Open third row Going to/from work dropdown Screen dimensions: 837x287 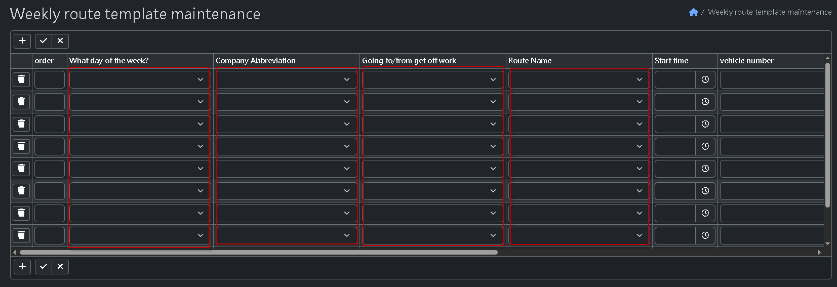(432, 124)
